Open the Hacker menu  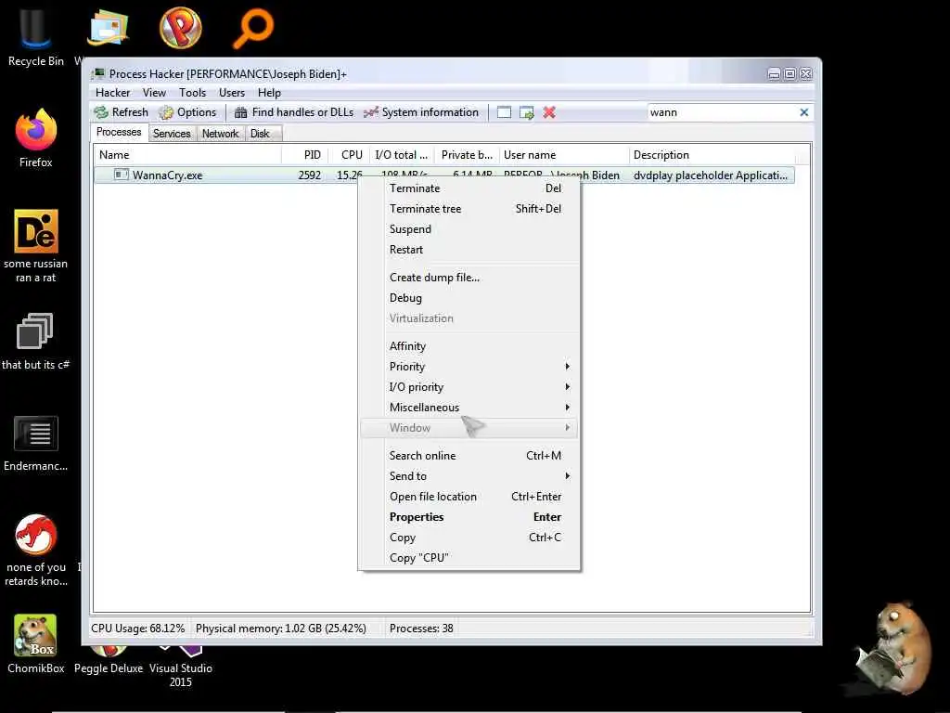tap(112, 93)
